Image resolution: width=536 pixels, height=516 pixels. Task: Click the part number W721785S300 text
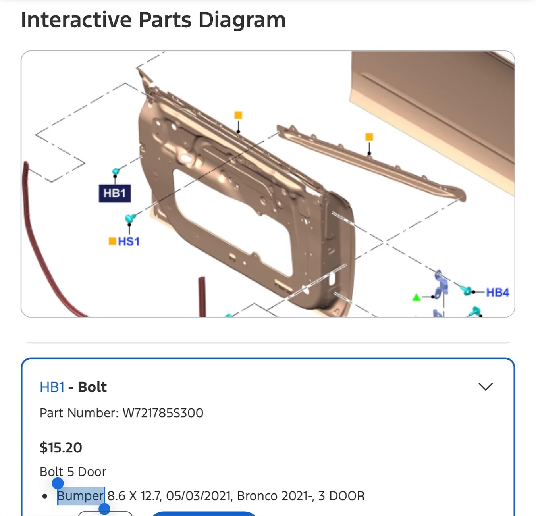coord(163,413)
